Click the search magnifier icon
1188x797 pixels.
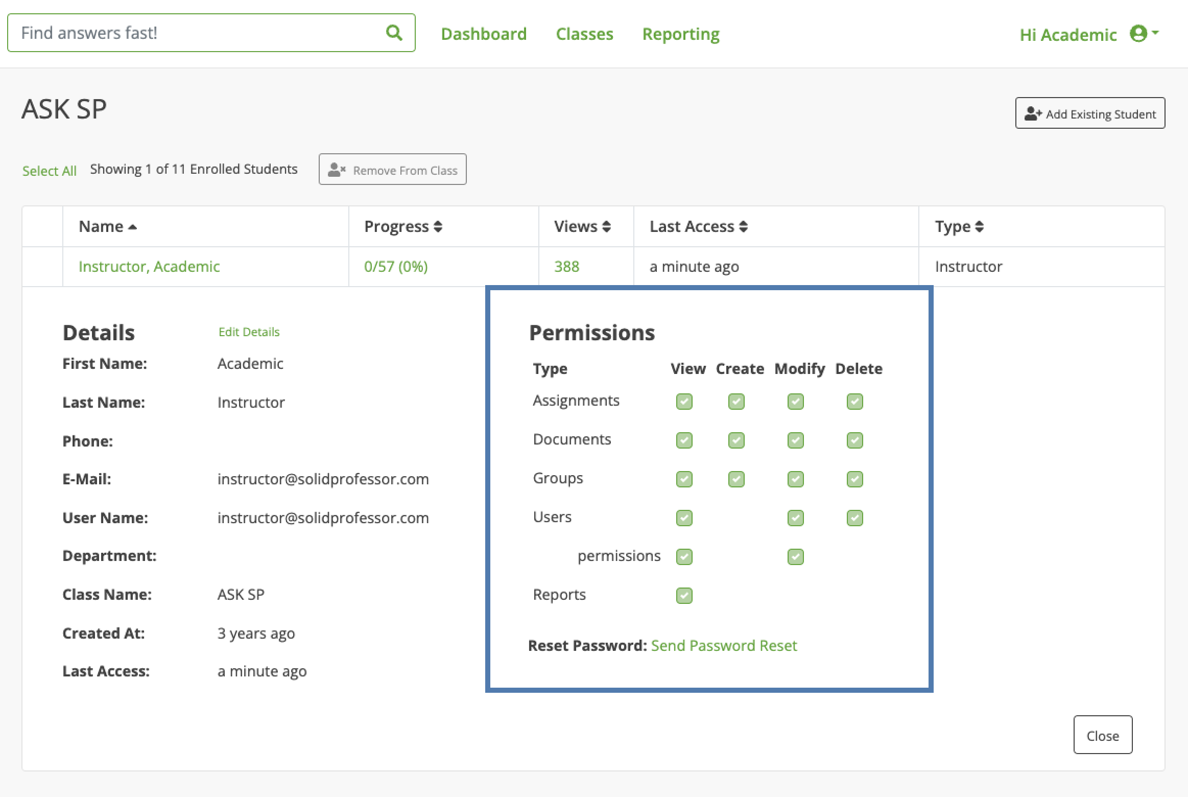pyautogui.click(x=394, y=33)
